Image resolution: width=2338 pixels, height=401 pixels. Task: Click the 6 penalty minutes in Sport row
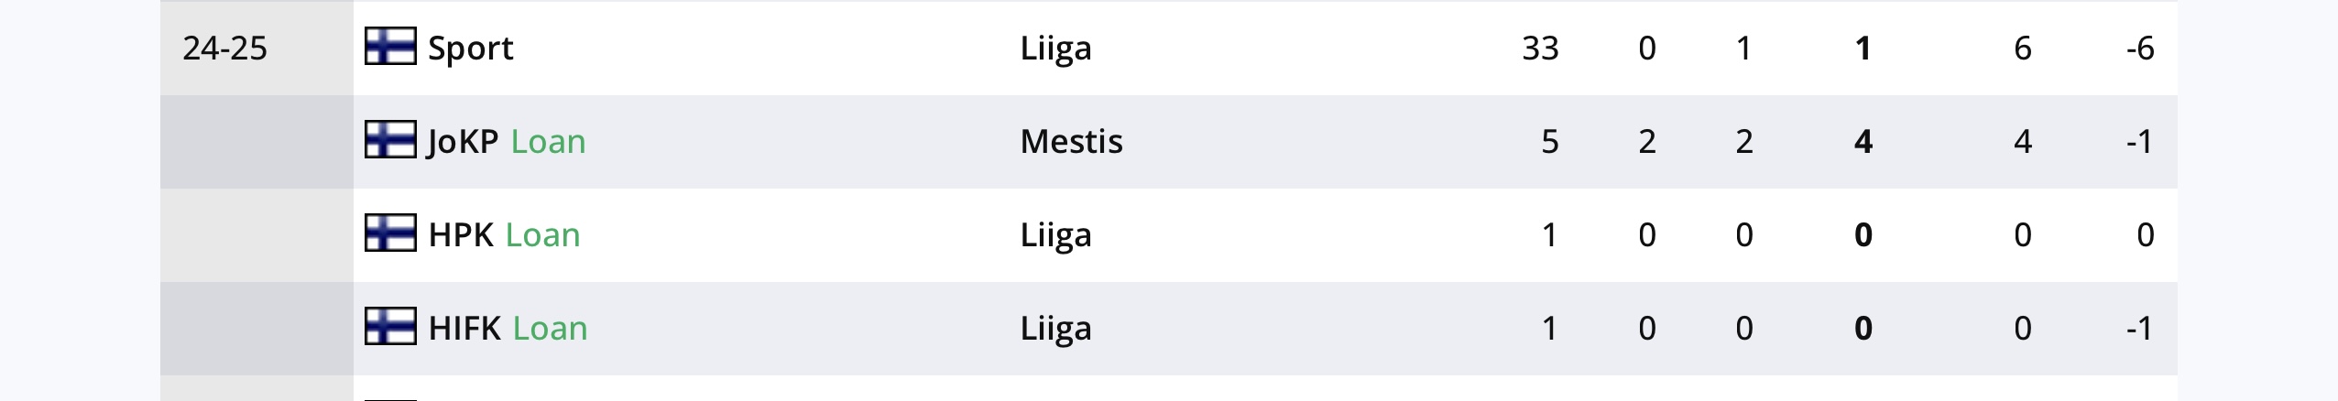click(x=2022, y=49)
